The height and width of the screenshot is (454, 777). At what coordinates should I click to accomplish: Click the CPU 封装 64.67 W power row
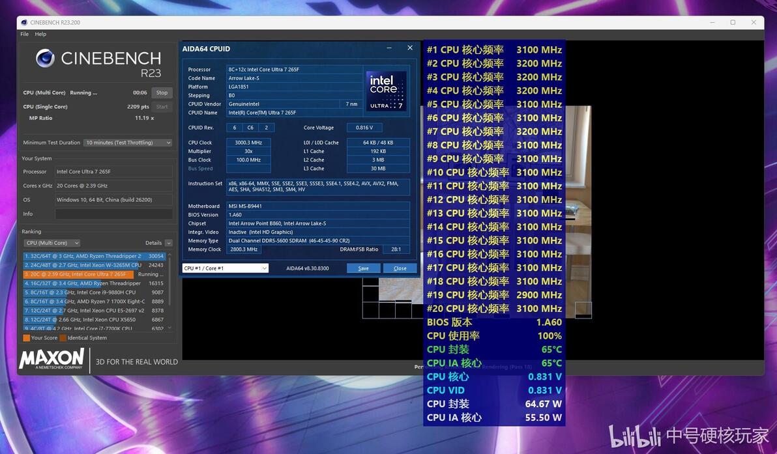pos(494,404)
